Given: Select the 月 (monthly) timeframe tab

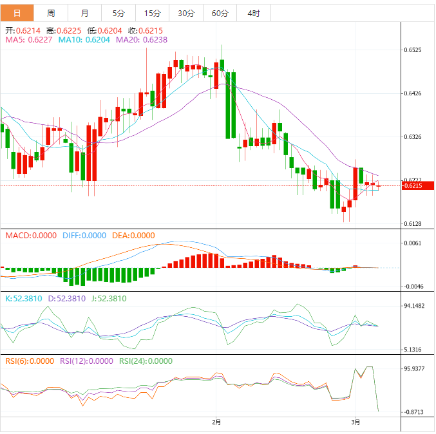Looking at the screenshot, I should pos(85,13).
